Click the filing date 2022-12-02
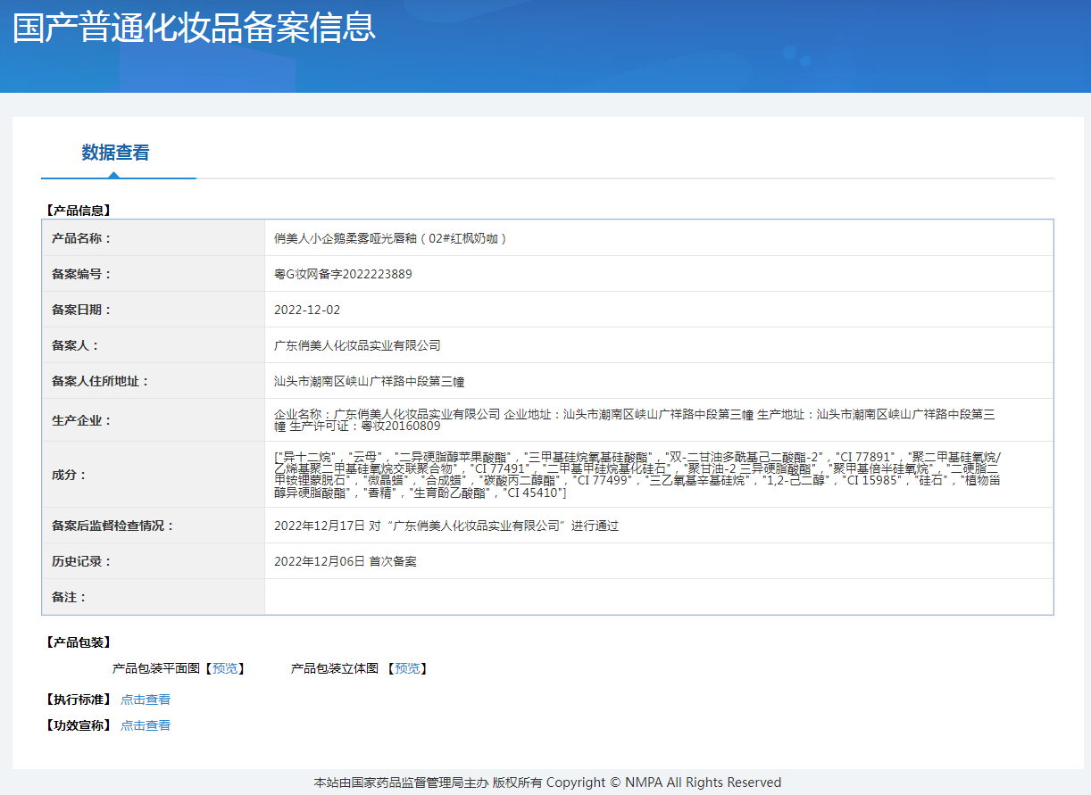The width and height of the screenshot is (1091, 795). coord(307,310)
